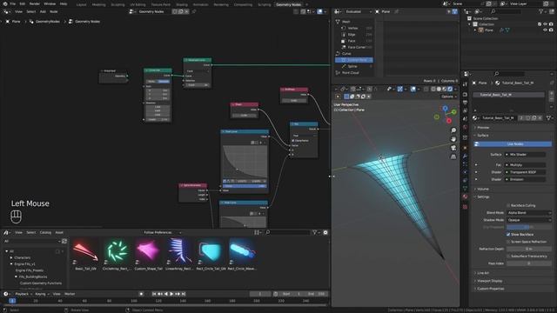The height and width of the screenshot is (313, 557).
Task: Select the Edge domain in spreadsheet
Action: (x=352, y=35)
